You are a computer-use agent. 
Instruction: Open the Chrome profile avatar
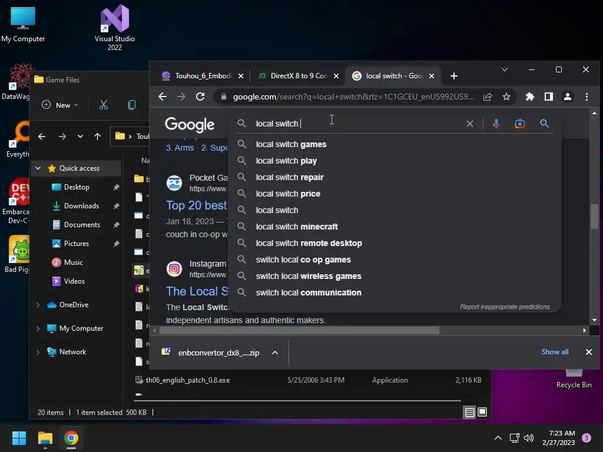coord(568,97)
